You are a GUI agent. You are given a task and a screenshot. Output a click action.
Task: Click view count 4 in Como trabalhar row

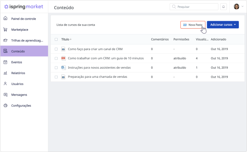(x=197, y=58)
